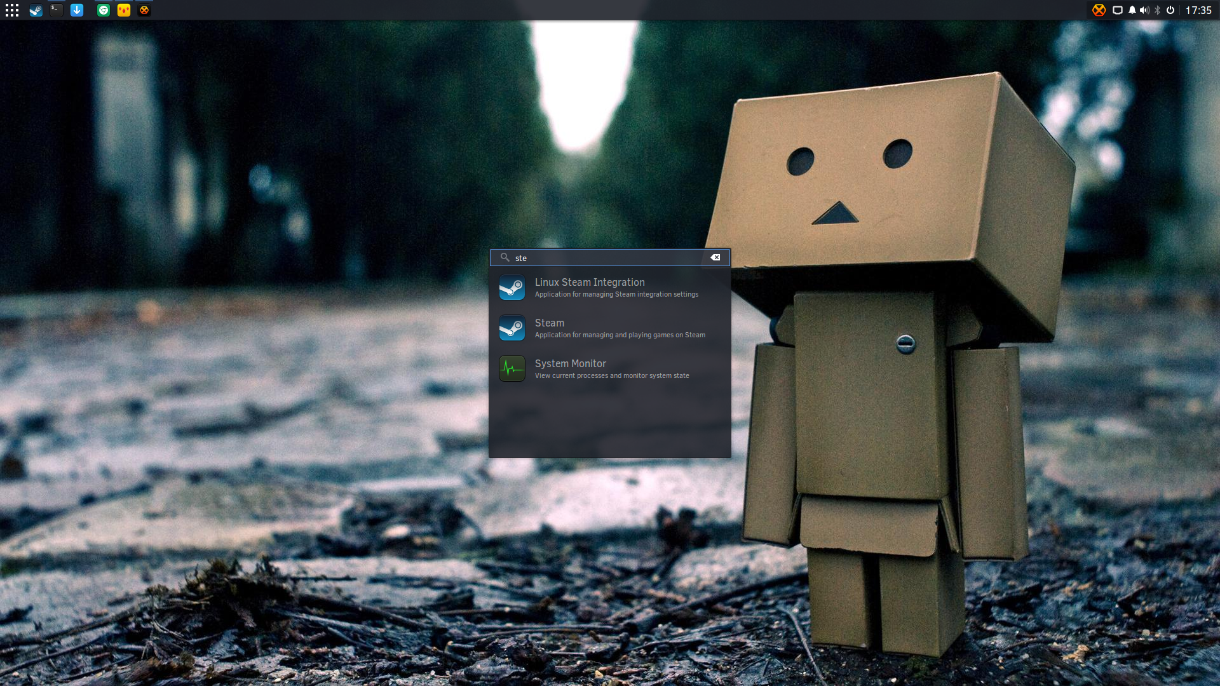Click the Bluetooth tray icon
The image size is (1220, 686).
click(x=1158, y=10)
